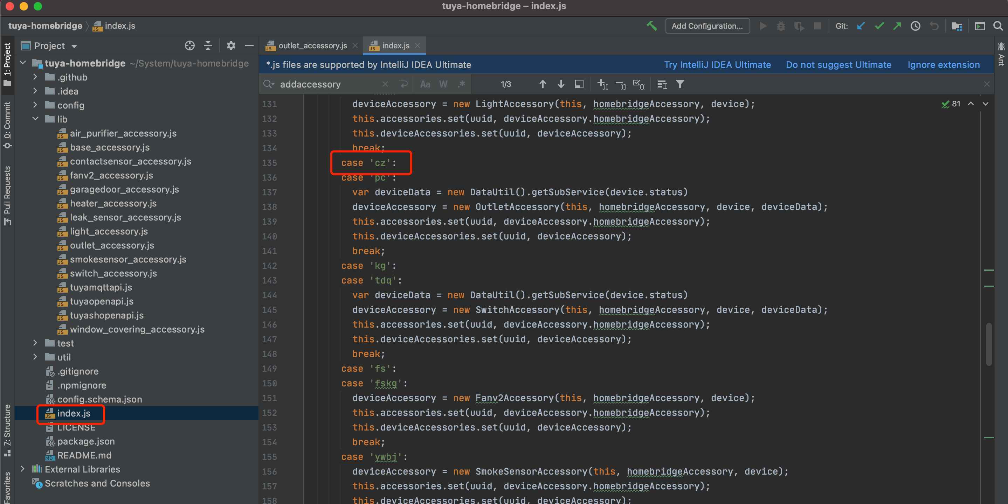This screenshot has height=504, width=1008.
Task: Expand External Libraries node
Action: pos(23,469)
